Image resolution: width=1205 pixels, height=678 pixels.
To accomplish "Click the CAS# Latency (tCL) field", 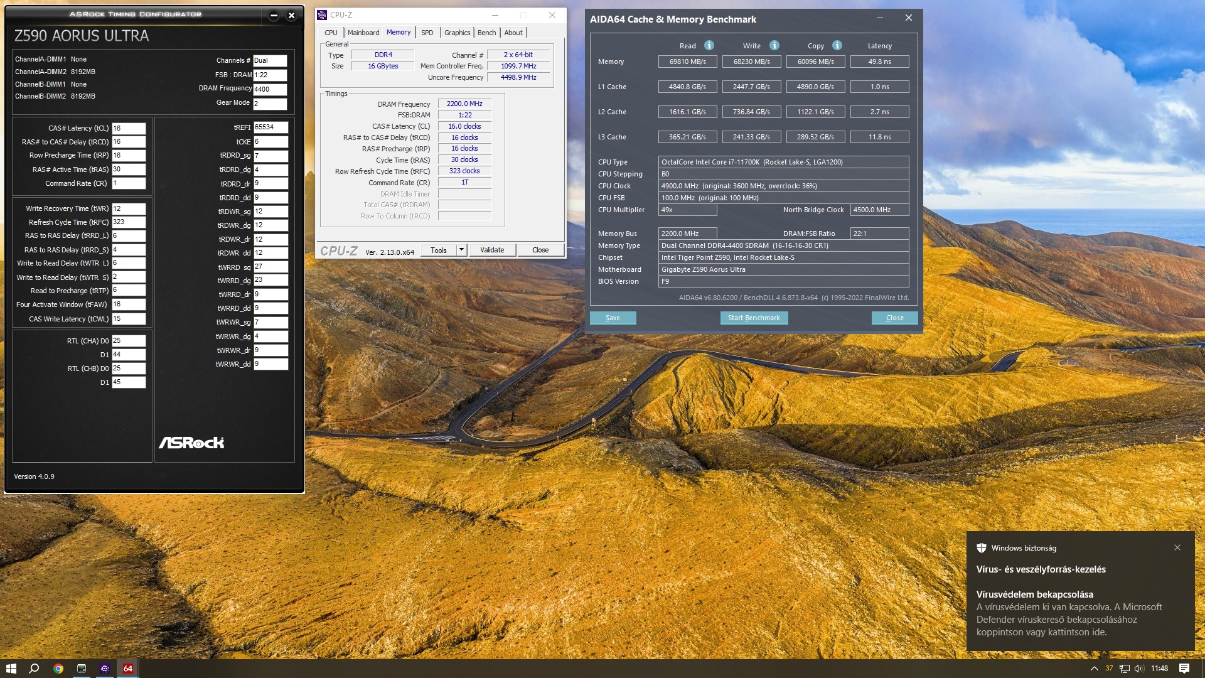I will (x=129, y=128).
